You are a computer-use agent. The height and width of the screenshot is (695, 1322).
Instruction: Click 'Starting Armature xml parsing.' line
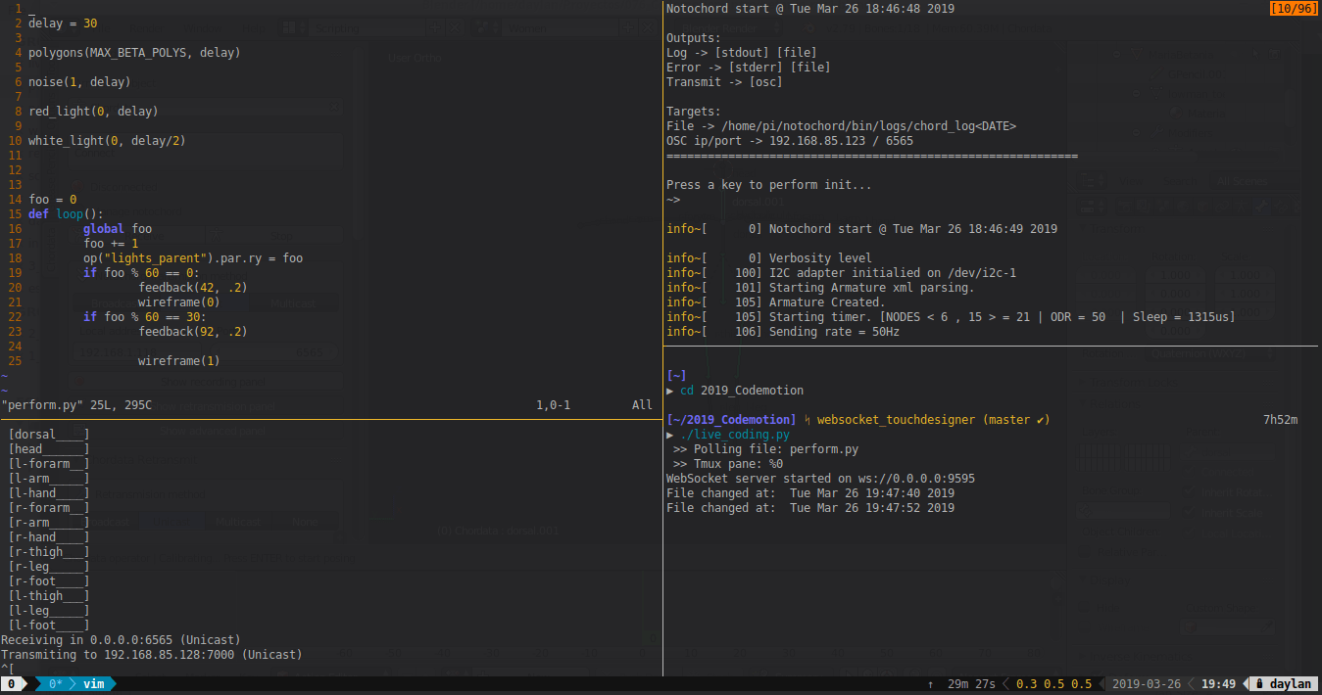pos(821,287)
